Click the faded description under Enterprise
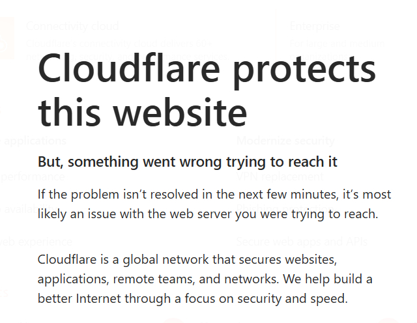This screenshot has height=323, width=417. coord(338,43)
